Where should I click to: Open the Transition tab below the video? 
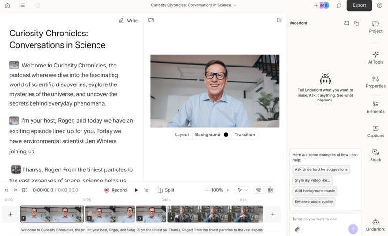click(245, 135)
